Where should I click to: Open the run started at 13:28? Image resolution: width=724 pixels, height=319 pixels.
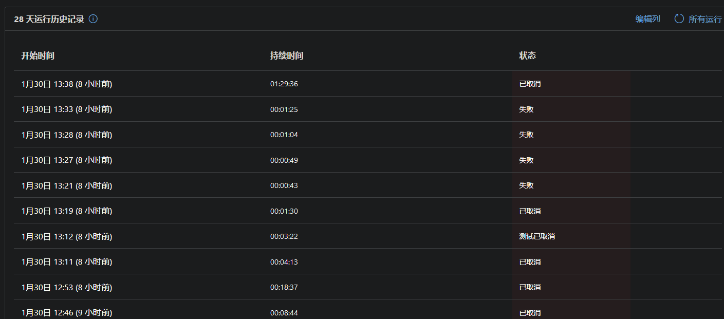[67, 135]
